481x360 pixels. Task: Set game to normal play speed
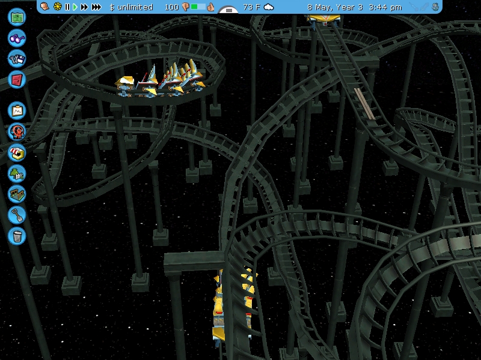pyautogui.click(x=75, y=7)
